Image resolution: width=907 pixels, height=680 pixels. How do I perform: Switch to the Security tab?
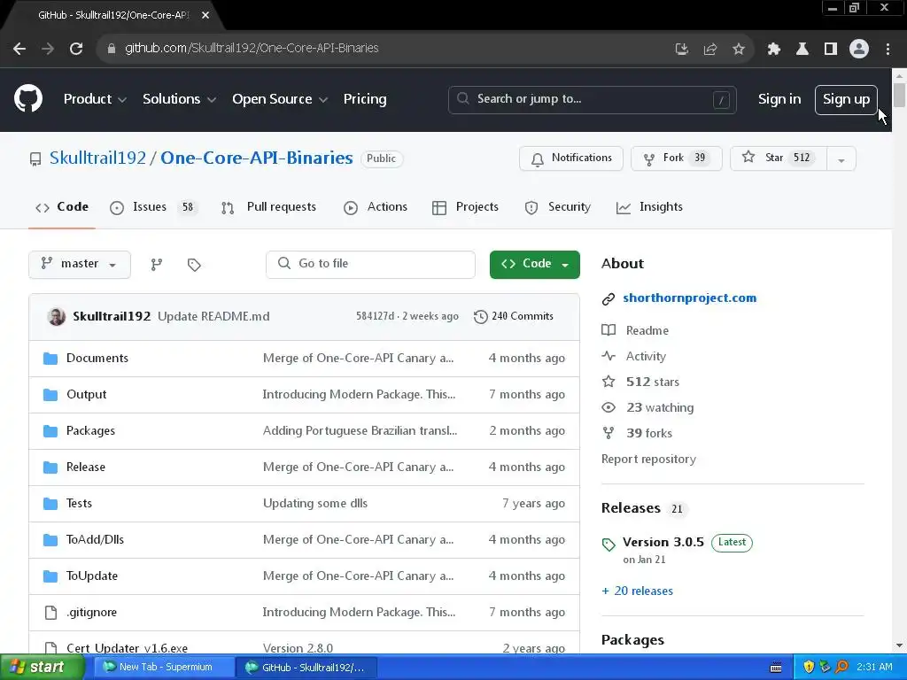pos(558,207)
